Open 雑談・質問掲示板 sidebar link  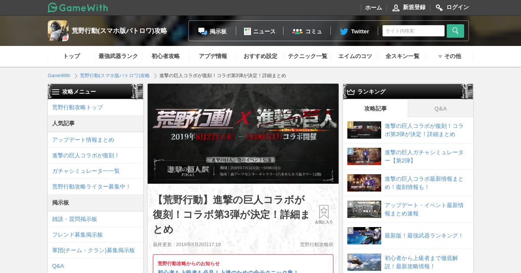(96, 219)
